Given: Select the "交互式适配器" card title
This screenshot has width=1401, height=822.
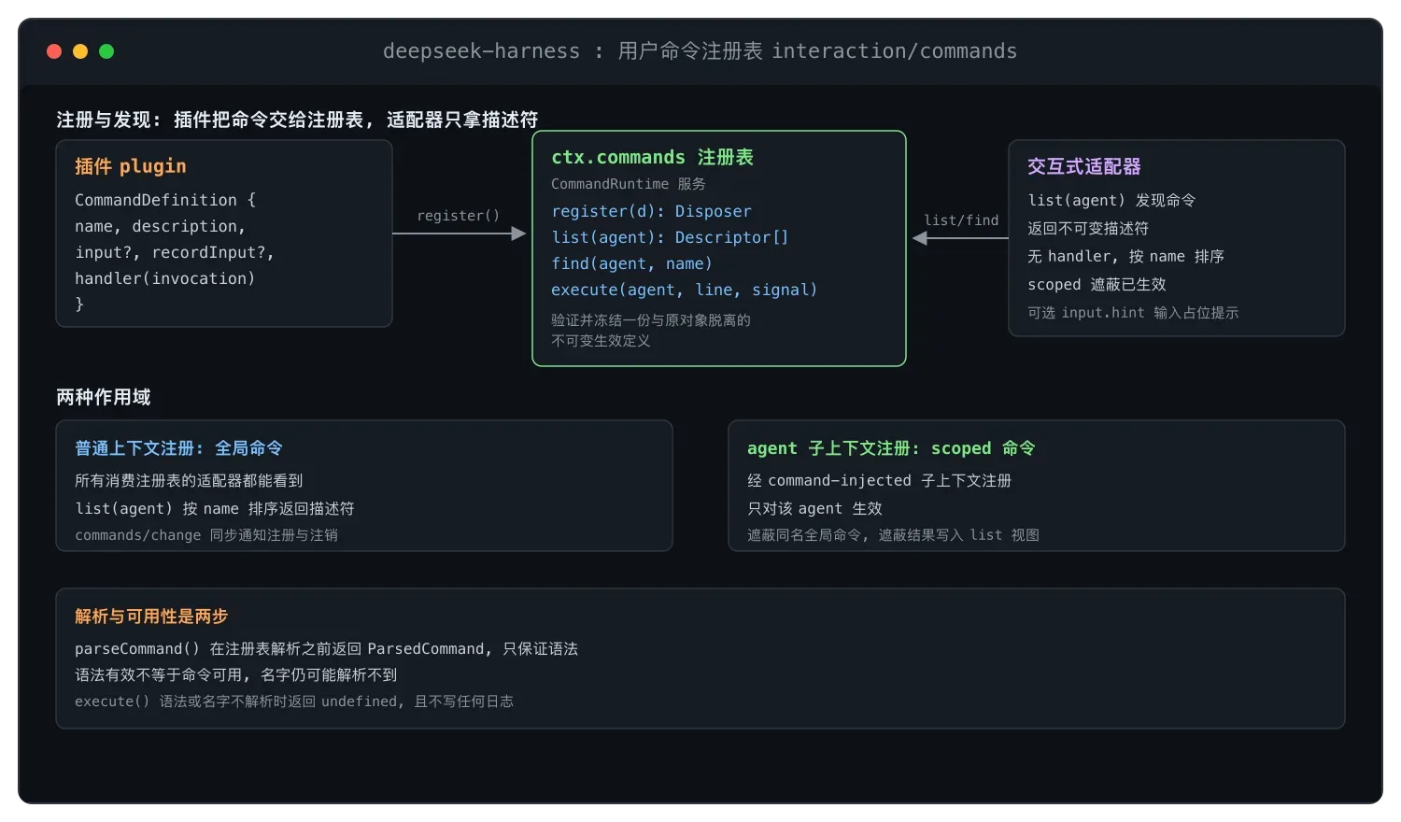Looking at the screenshot, I should 1084,166.
